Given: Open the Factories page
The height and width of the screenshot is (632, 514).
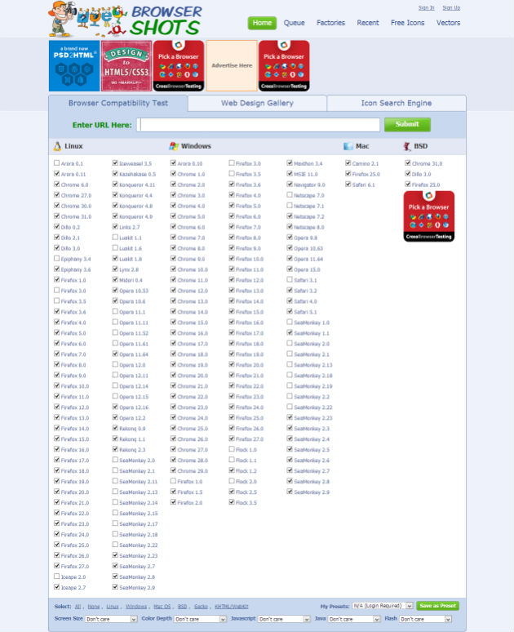Looking at the screenshot, I should point(330,23).
